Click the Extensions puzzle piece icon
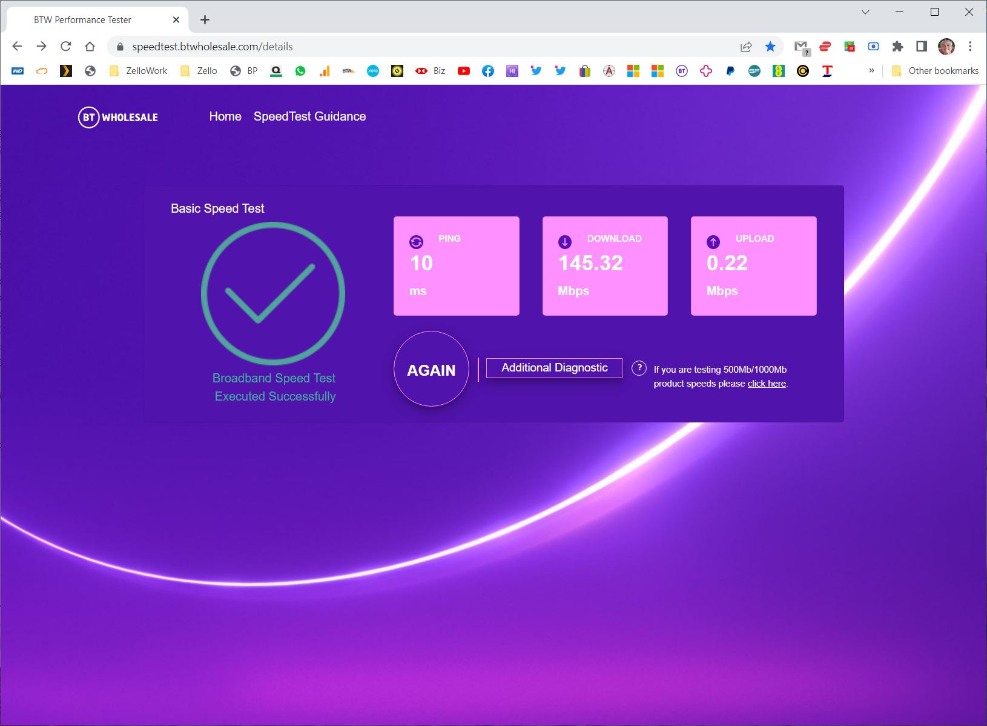Image resolution: width=987 pixels, height=726 pixels. coord(897,47)
